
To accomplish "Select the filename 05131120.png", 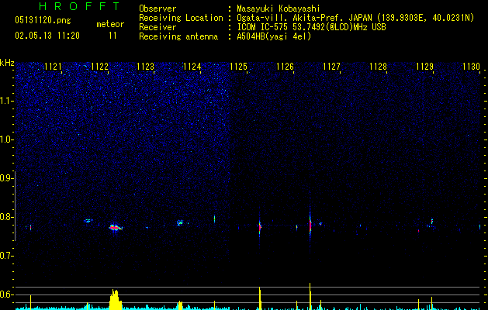I will pos(43,20).
